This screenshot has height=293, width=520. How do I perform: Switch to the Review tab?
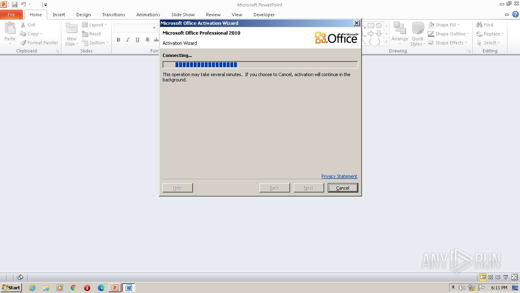tap(213, 15)
